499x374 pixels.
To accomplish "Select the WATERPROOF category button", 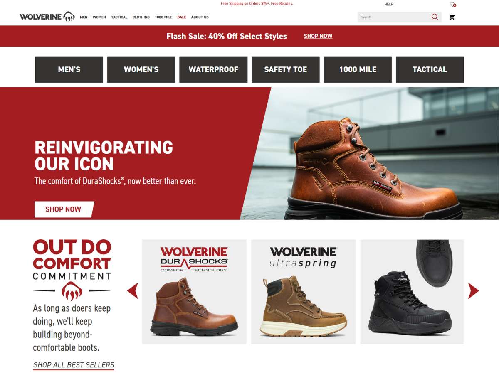I will pyautogui.click(x=213, y=69).
